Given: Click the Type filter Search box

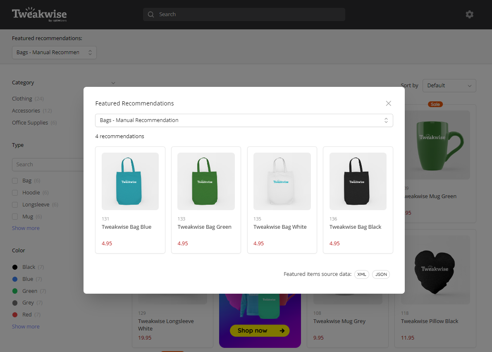Looking at the screenshot, I should click(x=48, y=165).
